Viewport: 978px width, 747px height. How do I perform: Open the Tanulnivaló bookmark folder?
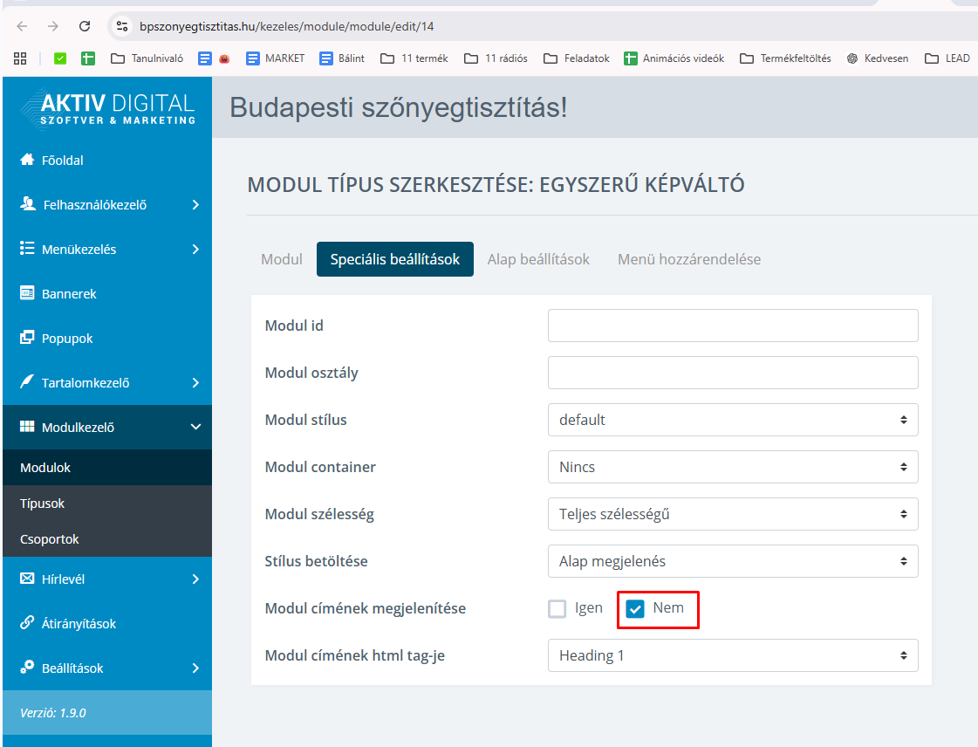pos(147,58)
